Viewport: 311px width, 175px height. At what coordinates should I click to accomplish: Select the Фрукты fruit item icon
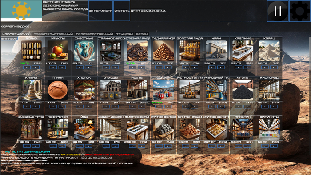point(57,51)
